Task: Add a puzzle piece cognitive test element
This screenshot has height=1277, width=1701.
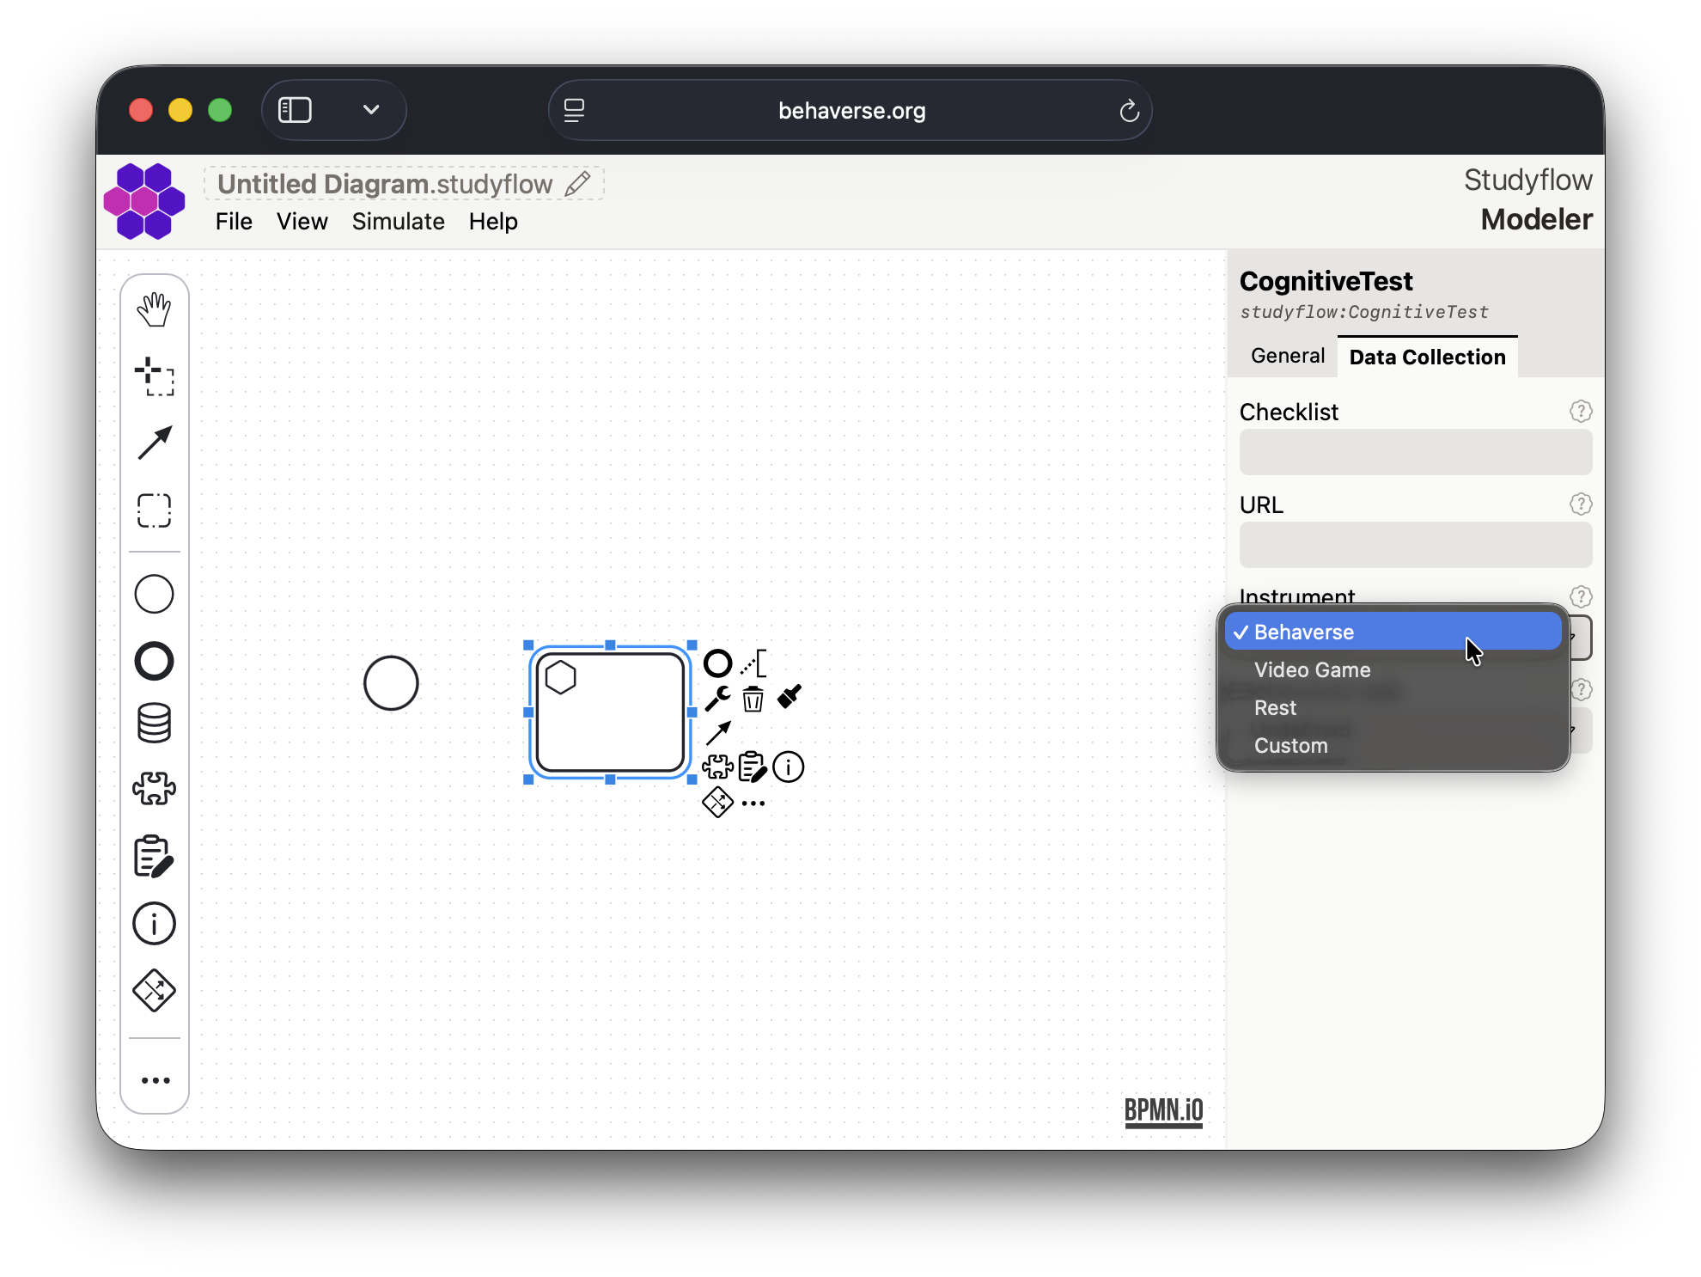Action: click(155, 788)
